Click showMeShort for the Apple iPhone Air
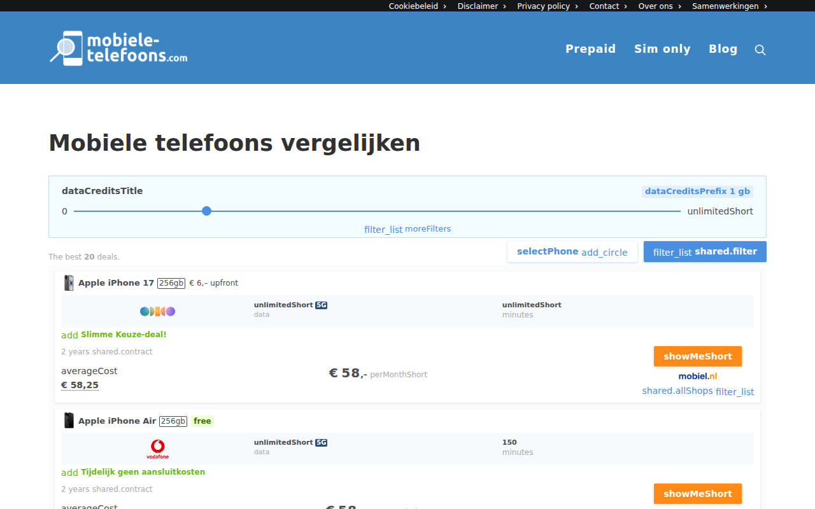Screen dimensions: 815x509 coord(698,494)
